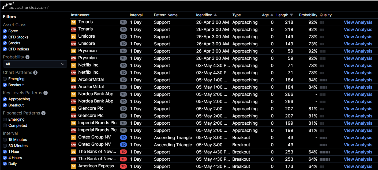Screen dimensions: 378x170
Task: Open View Analysis for American Express row
Action: pos(358,166)
